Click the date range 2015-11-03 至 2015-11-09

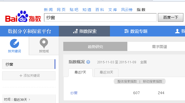[117, 62]
